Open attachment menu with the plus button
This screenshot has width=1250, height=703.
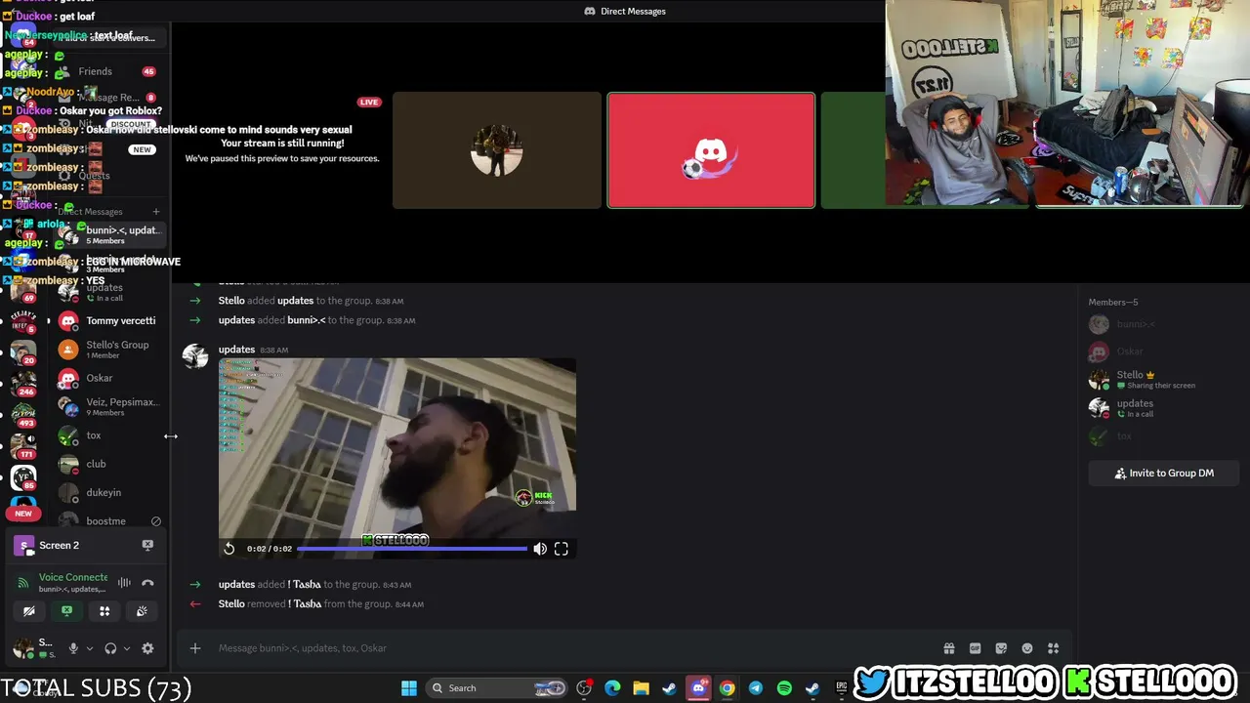pyautogui.click(x=195, y=647)
